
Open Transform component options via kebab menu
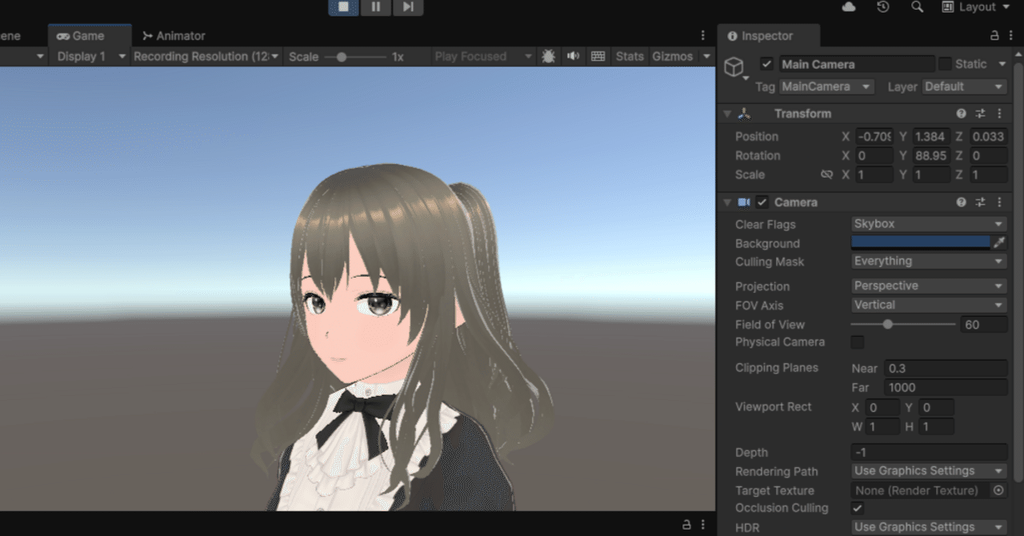pyautogui.click(x=998, y=113)
